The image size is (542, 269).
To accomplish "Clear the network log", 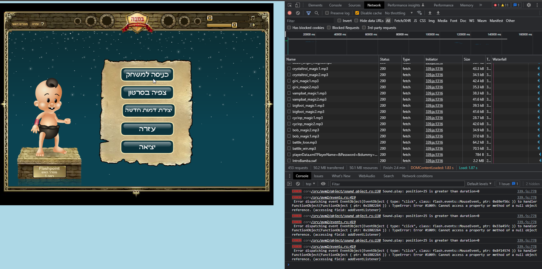I will point(298,13).
